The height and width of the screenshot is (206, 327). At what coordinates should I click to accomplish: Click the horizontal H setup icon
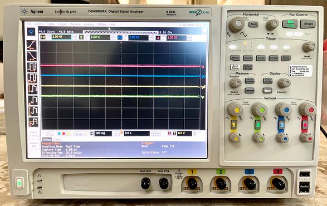[92, 133]
